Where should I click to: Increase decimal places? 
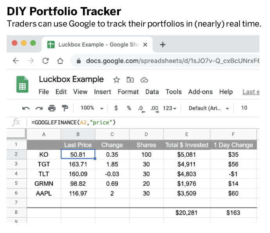pos(155,109)
